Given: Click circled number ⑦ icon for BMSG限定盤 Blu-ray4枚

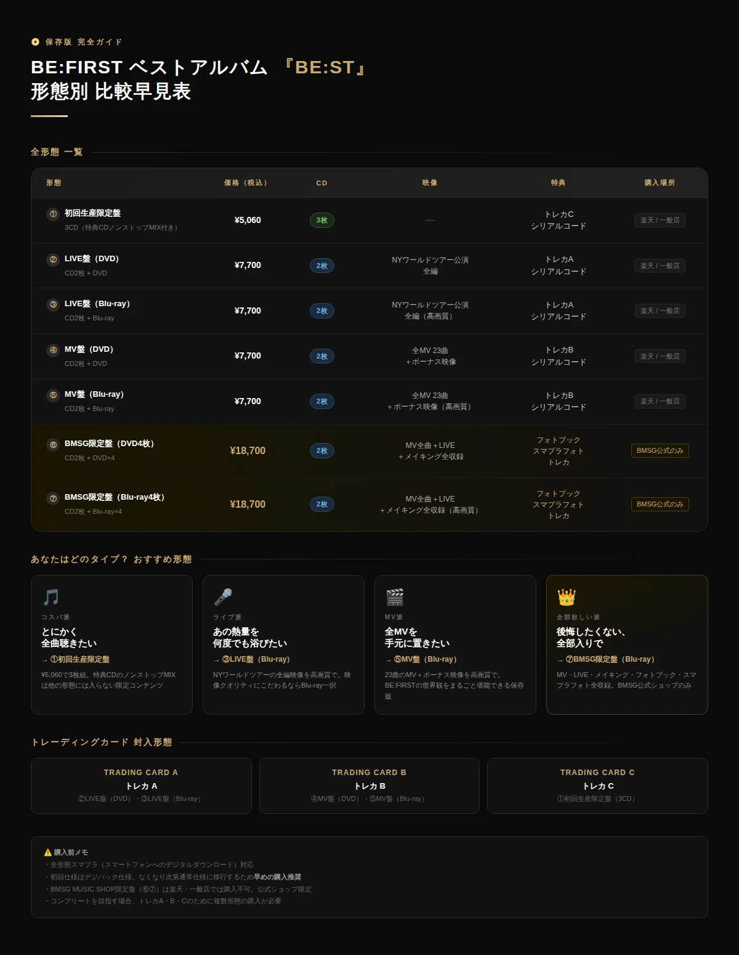Looking at the screenshot, I should click(53, 498).
